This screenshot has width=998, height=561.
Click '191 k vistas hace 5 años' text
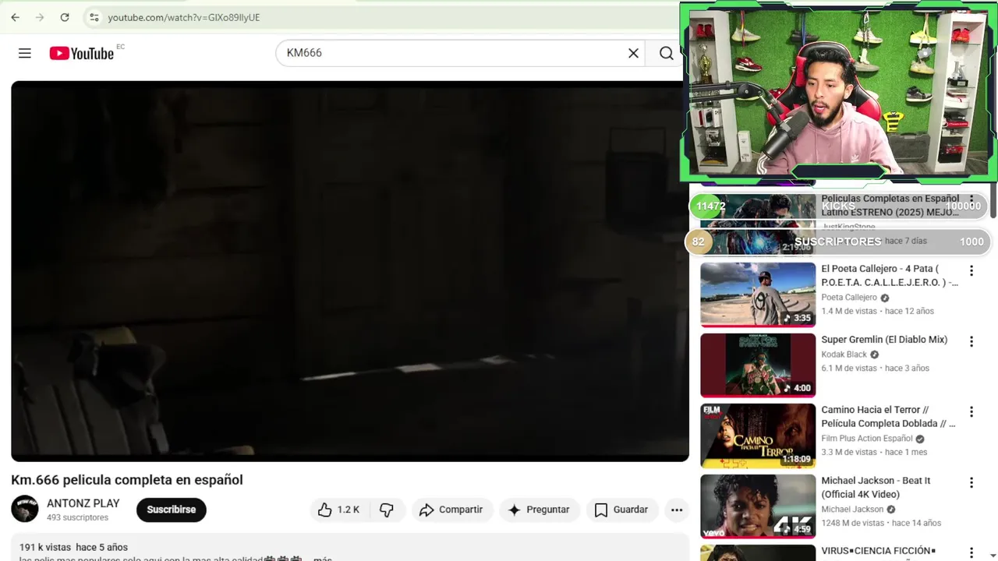(x=73, y=547)
